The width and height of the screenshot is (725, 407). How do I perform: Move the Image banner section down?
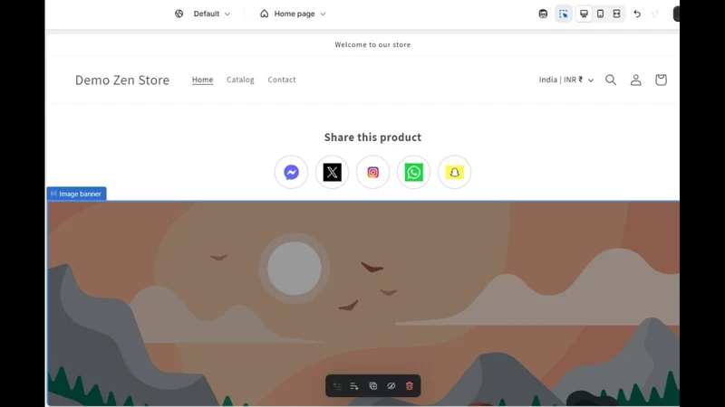(354, 386)
